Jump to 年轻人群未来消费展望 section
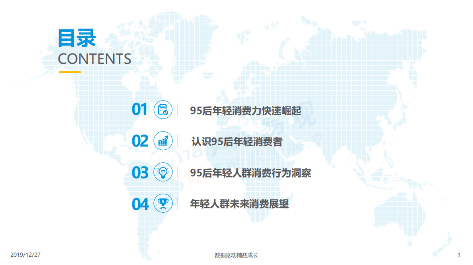Viewport: 473px width, 265px height. pyautogui.click(x=239, y=204)
